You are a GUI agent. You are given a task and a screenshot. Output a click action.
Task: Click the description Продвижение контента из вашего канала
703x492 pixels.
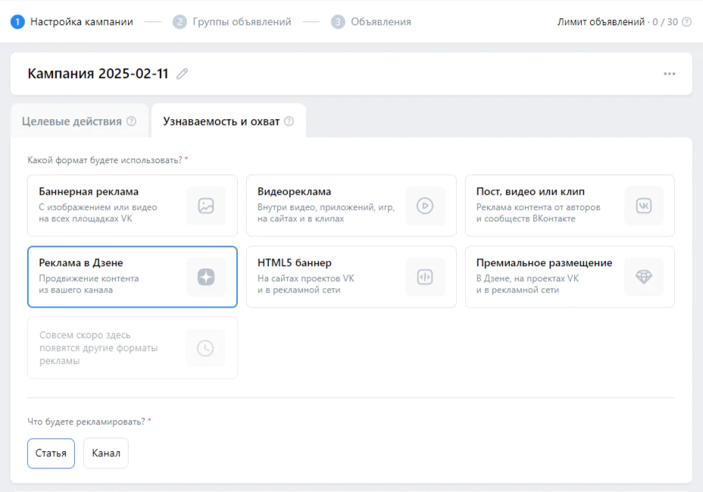(89, 284)
